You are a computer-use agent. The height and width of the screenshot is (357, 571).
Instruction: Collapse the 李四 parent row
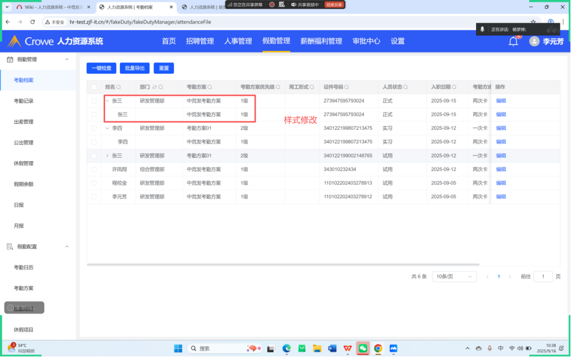click(107, 128)
